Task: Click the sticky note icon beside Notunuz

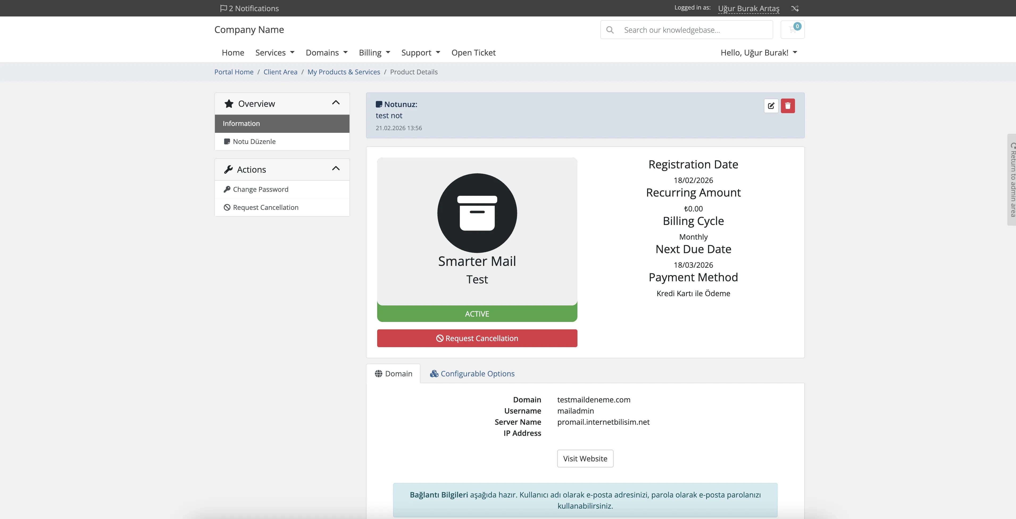Action: tap(379, 104)
